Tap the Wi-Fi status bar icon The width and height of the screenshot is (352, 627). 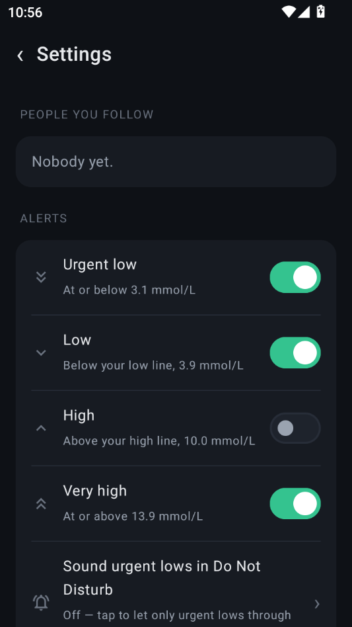[288, 12]
